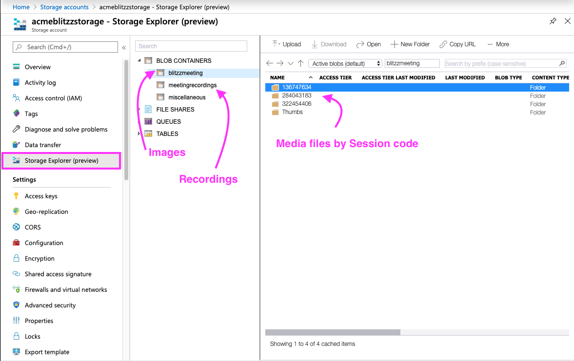The width and height of the screenshot is (574, 361).
Task: Focus the Search (Cmd+/) sidebar field
Action: pyautogui.click(x=65, y=47)
